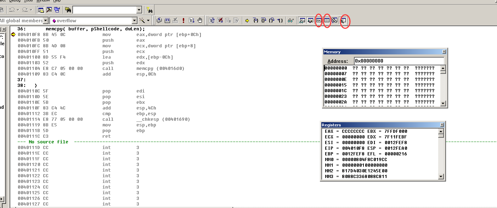Click the EAX = CCCCCCCC register value
Screen dimensions: 497x208
pyautogui.click(x=344, y=131)
